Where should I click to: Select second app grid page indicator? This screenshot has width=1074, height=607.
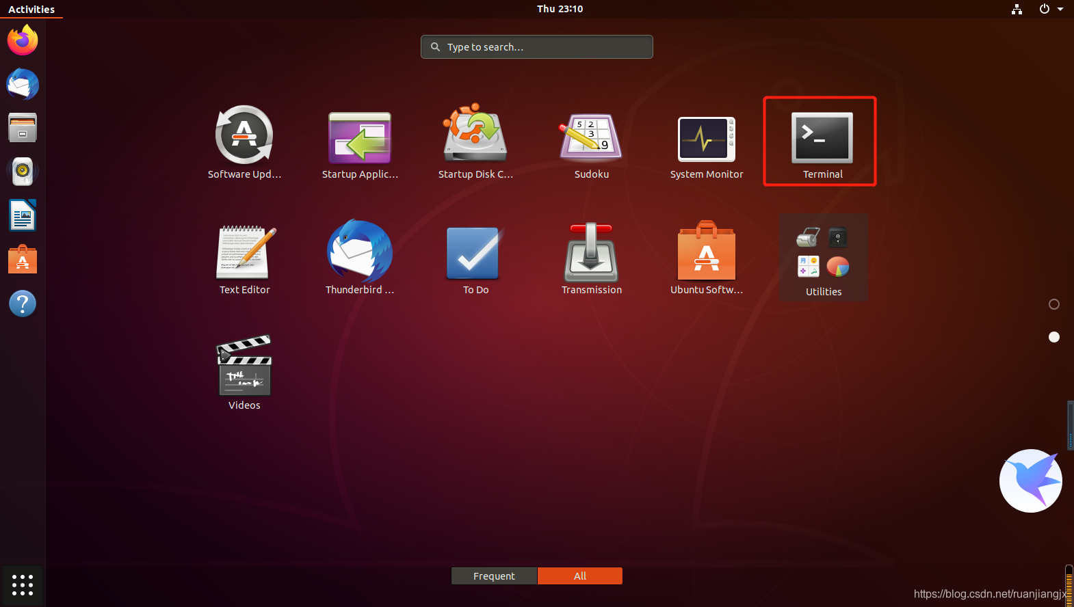point(1054,337)
